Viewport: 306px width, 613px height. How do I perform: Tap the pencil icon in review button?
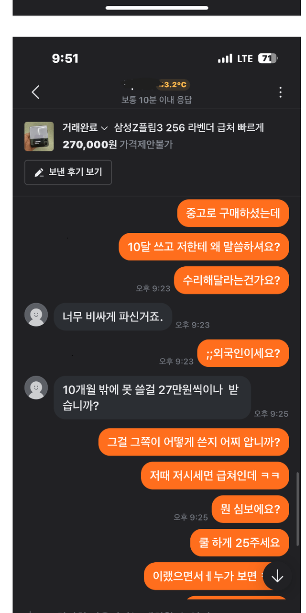(x=39, y=172)
